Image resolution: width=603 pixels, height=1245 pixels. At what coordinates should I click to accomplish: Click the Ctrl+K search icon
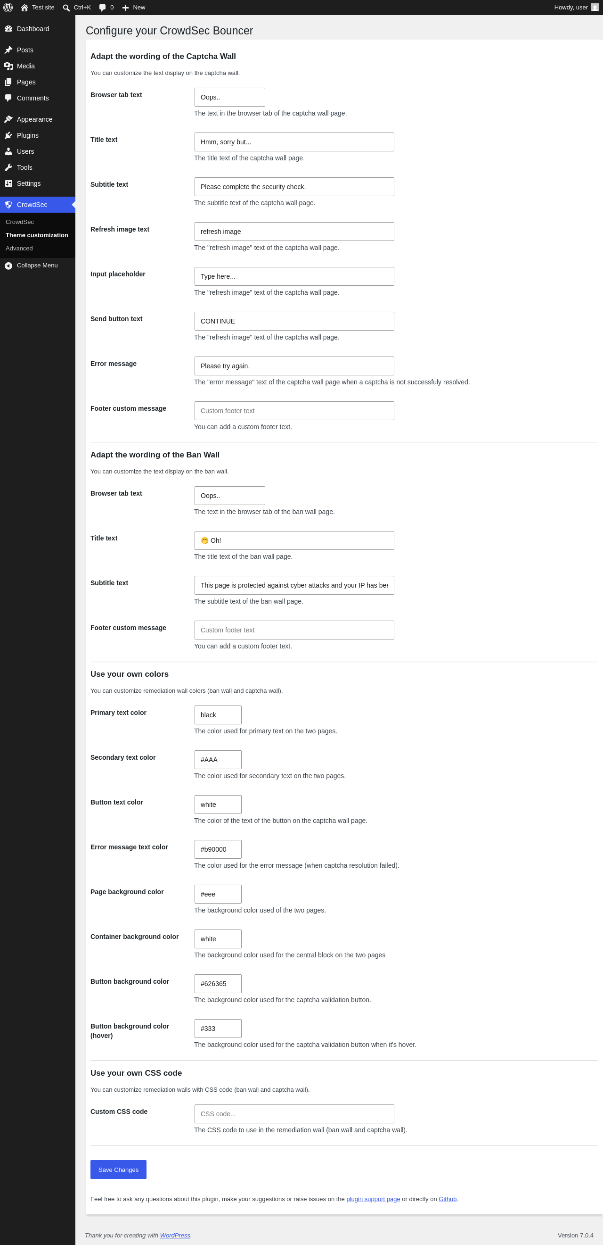66,8
